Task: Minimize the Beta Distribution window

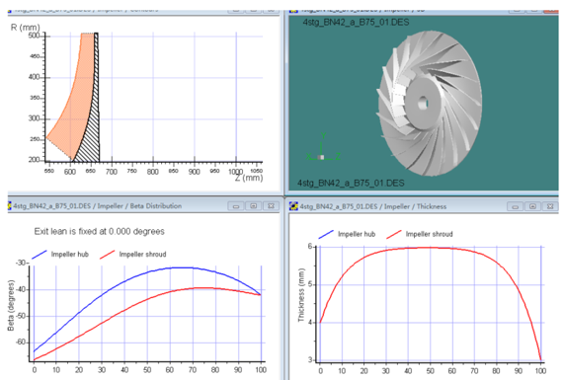Action: click(x=236, y=206)
